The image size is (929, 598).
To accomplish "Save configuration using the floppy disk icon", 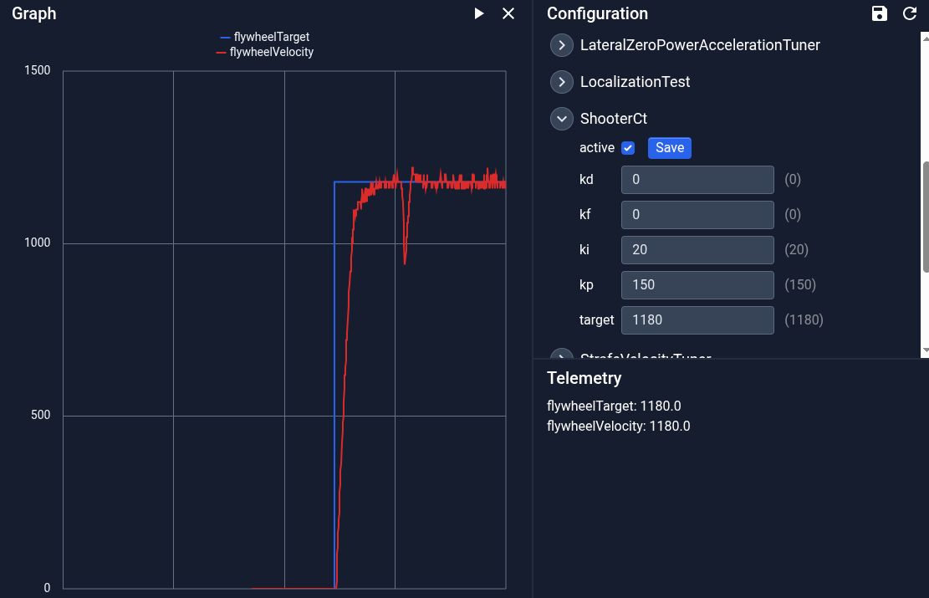I will (x=879, y=13).
